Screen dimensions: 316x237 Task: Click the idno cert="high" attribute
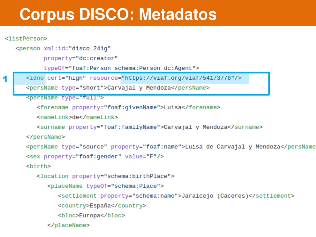[x=67, y=78]
